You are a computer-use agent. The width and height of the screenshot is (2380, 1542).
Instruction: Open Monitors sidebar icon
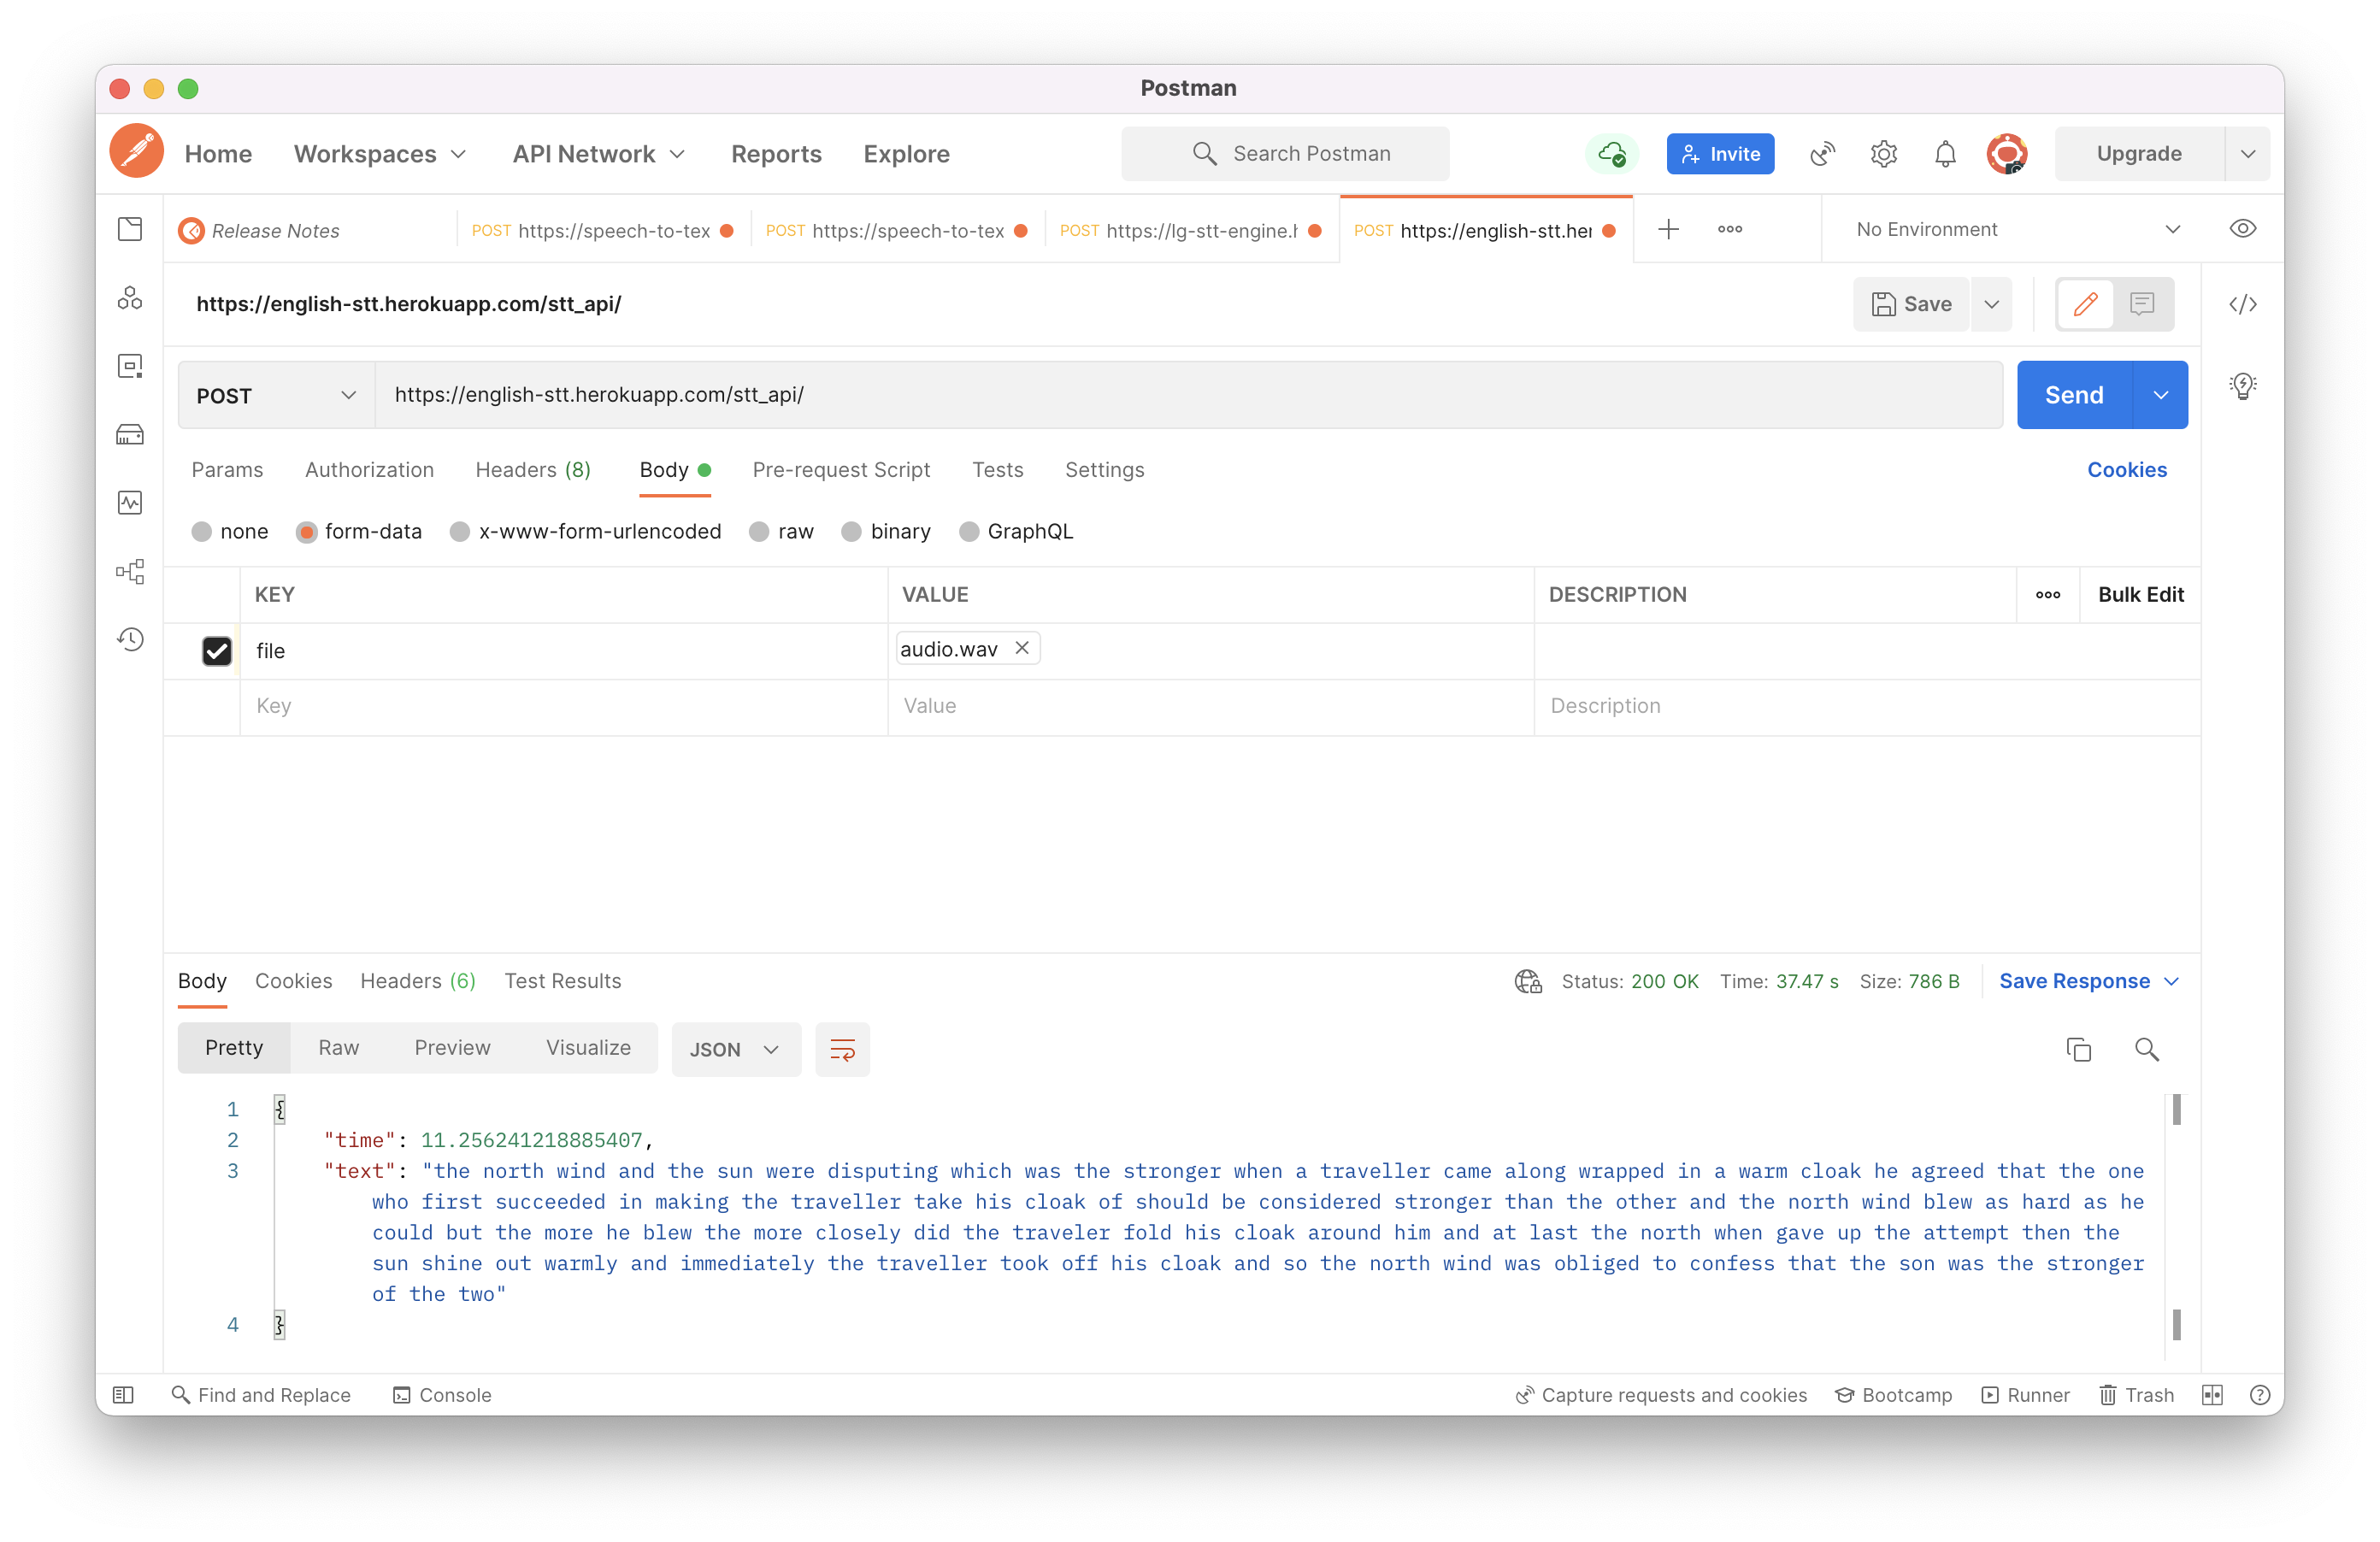(130, 503)
